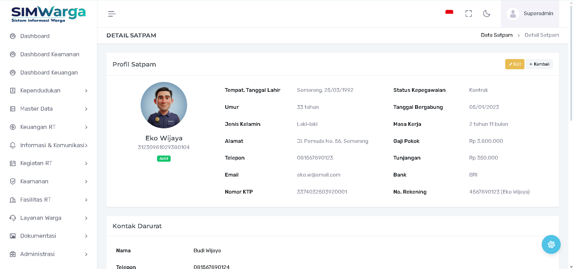This screenshot has width=574, height=269.
Task: Expand the Keuangan RT chevron
Action: [x=86, y=127]
